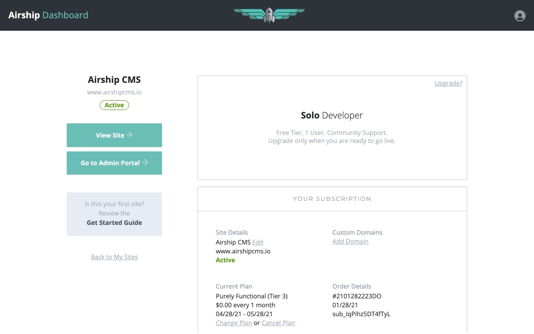This screenshot has width=534, height=334.
Task: Select the Cancel Plan link
Action: (278, 323)
